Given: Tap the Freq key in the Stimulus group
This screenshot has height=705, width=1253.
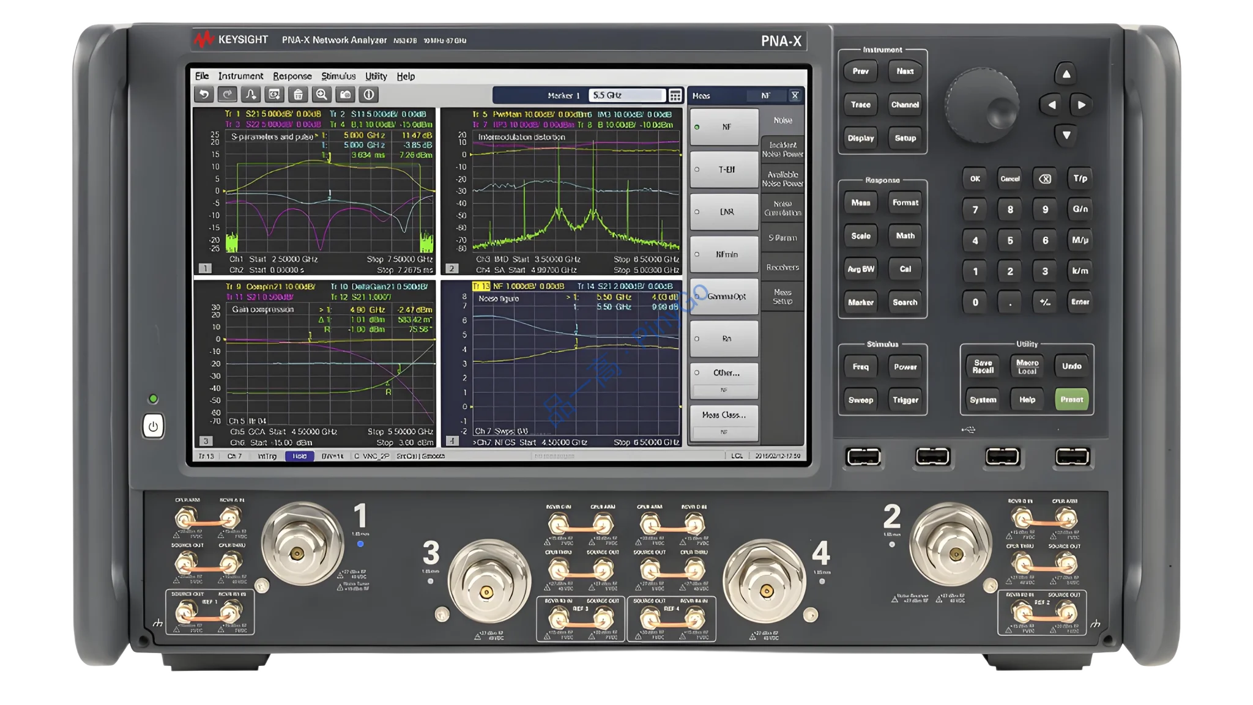Looking at the screenshot, I should pos(860,367).
